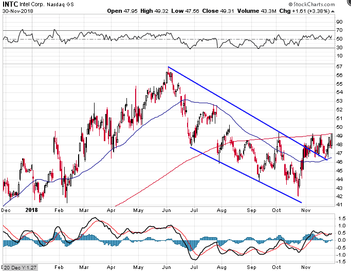Click the Open value 47.95
351x271 pixels.
[131, 11]
